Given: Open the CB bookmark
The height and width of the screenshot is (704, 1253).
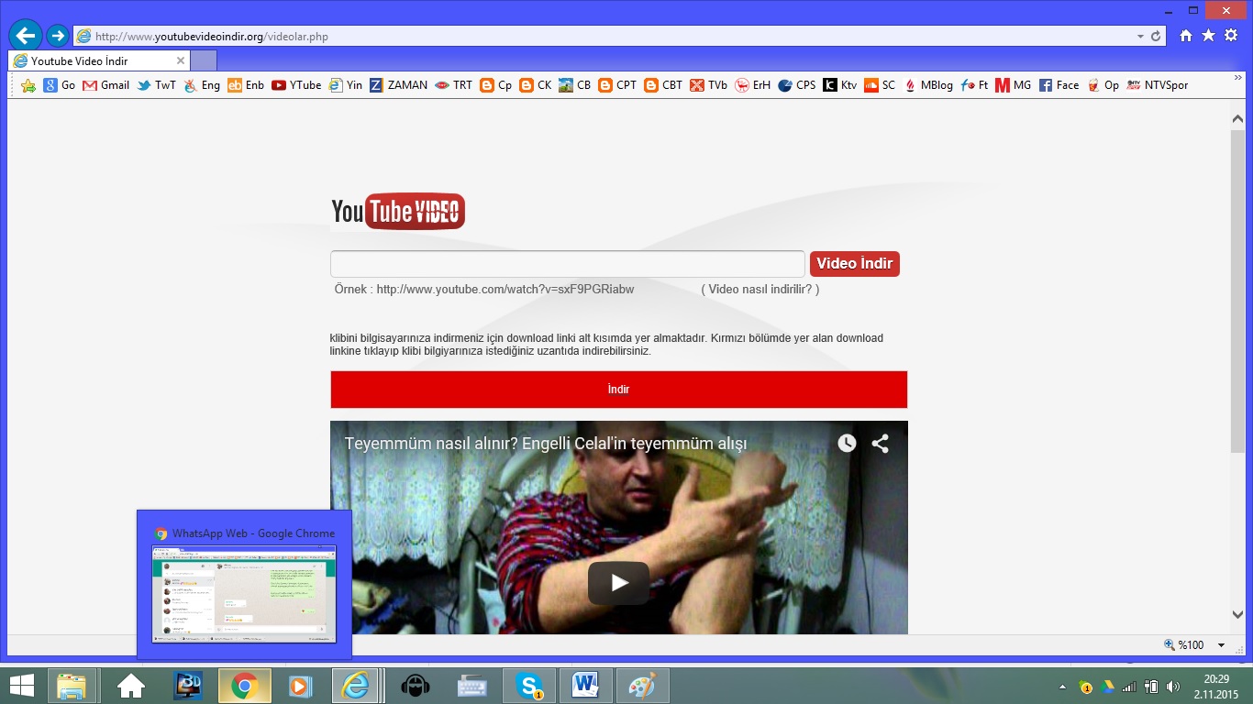Looking at the screenshot, I should [x=575, y=85].
